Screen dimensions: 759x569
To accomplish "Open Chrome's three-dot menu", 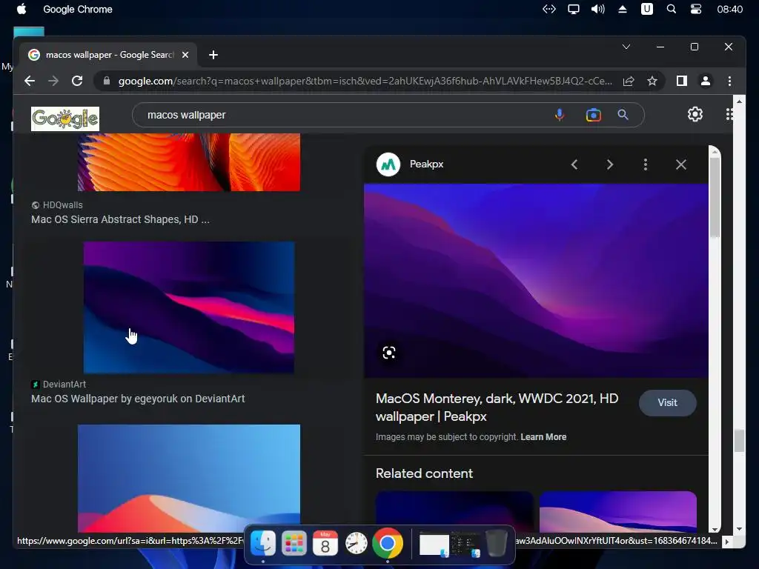I will (x=729, y=81).
